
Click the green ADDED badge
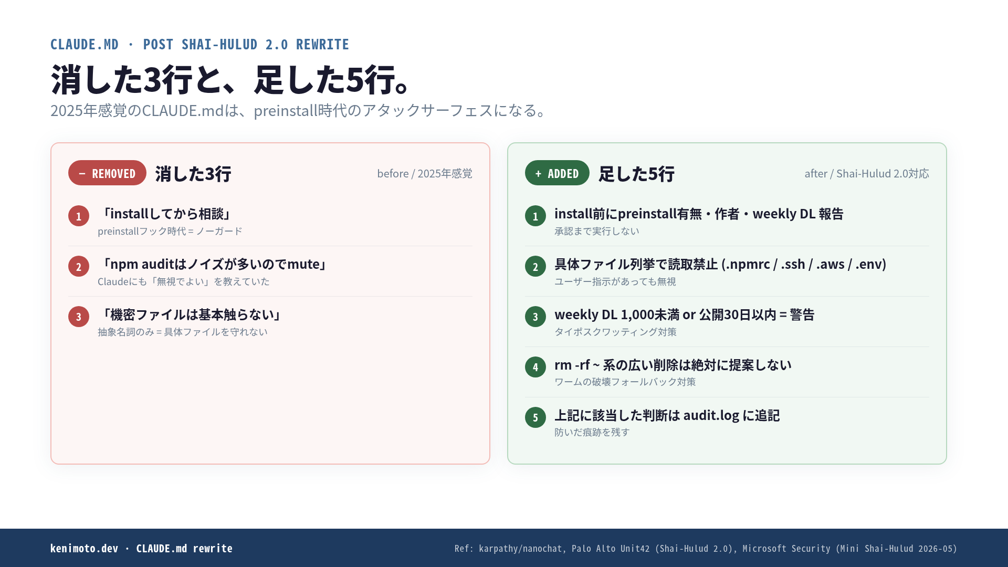point(557,173)
